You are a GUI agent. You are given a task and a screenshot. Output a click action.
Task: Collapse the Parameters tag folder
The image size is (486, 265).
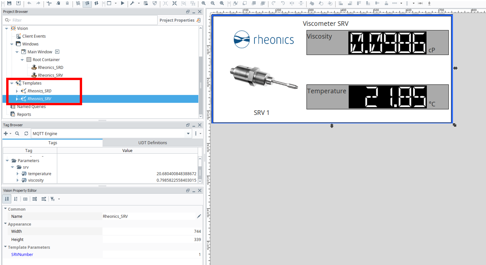[x=7, y=161]
